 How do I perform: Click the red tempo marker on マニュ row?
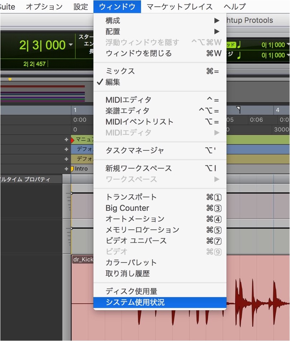pos(72,140)
